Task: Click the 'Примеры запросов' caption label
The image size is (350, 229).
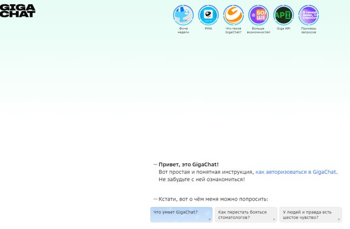Action: 309,30
